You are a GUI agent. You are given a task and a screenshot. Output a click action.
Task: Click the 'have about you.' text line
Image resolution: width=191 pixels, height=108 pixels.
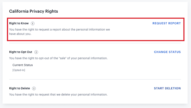20,34
